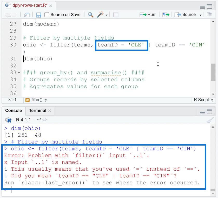Open Source options dropdown arrow
The image size is (218, 198).
pyautogui.click(x=201, y=15)
